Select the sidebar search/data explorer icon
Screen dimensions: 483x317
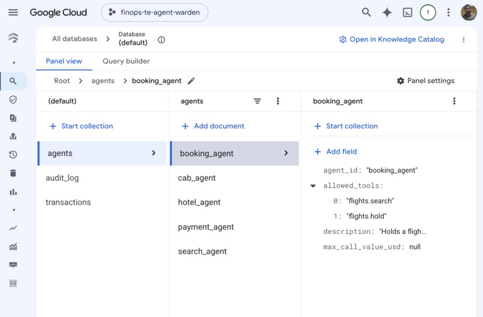click(x=13, y=81)
